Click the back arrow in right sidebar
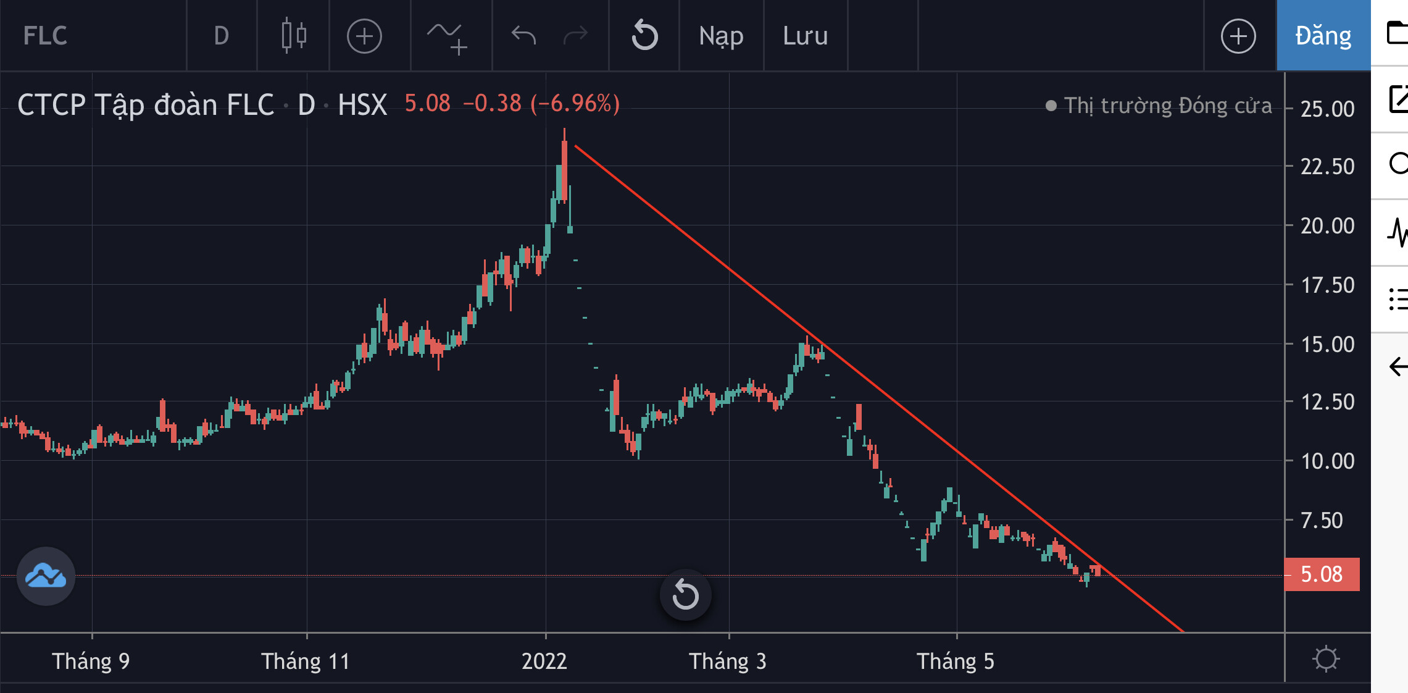1408x693 pixels. point(1398,366)
